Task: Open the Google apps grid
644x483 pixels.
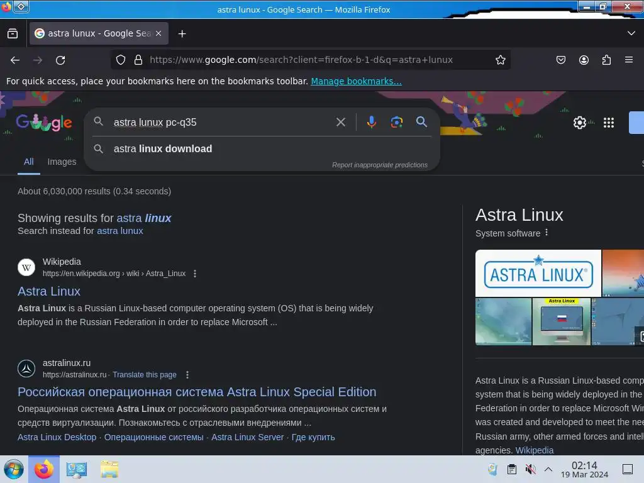Action: coord(609,123)
